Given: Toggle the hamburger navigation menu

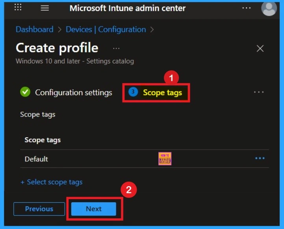Looking at the screenshot, I should pos(45,8).
